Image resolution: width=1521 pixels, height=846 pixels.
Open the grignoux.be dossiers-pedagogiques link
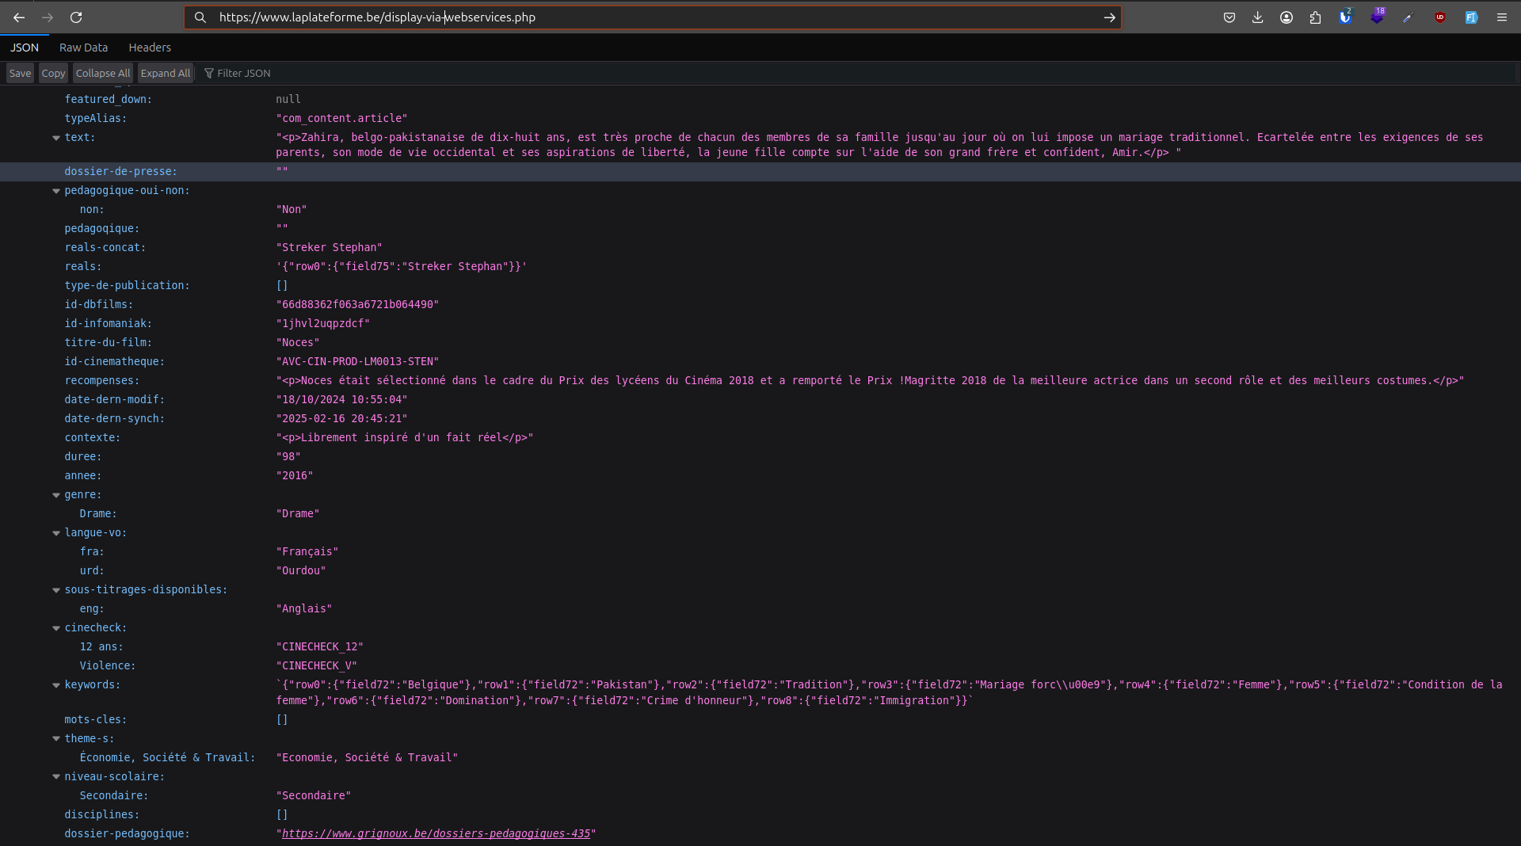pos(436,833)
